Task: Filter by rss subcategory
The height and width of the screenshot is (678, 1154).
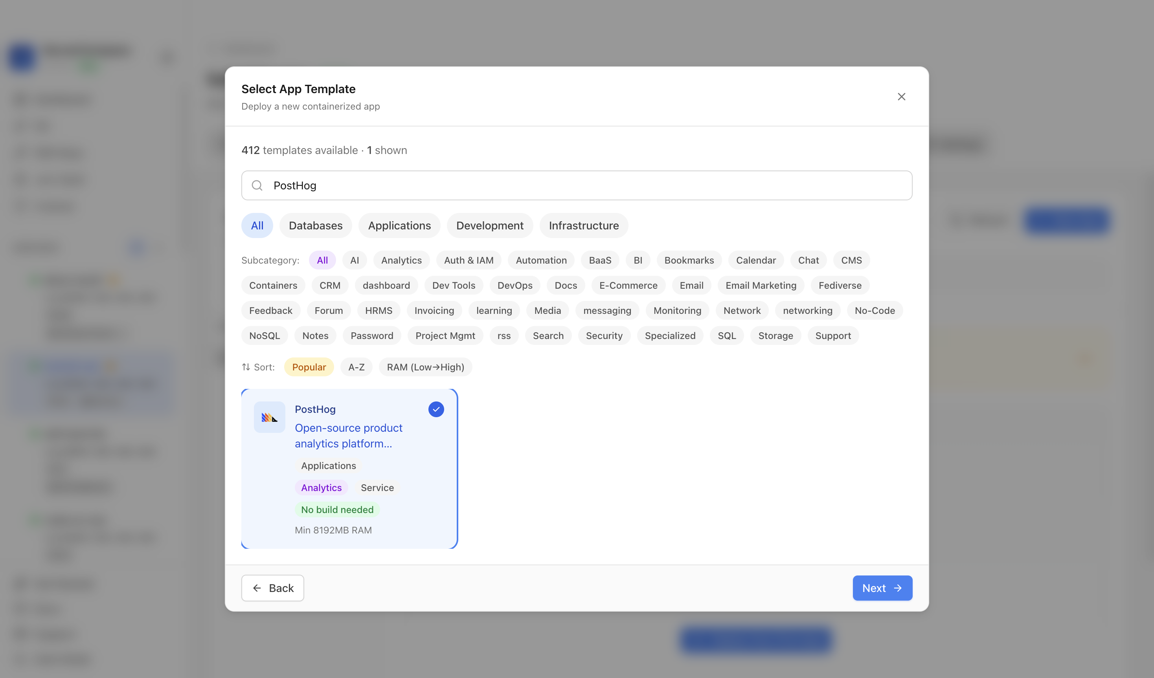Action: (x=504, y=335)
